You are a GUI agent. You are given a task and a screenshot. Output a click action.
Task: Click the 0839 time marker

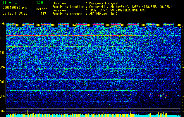pyautogui.click(x=160, y=25)
